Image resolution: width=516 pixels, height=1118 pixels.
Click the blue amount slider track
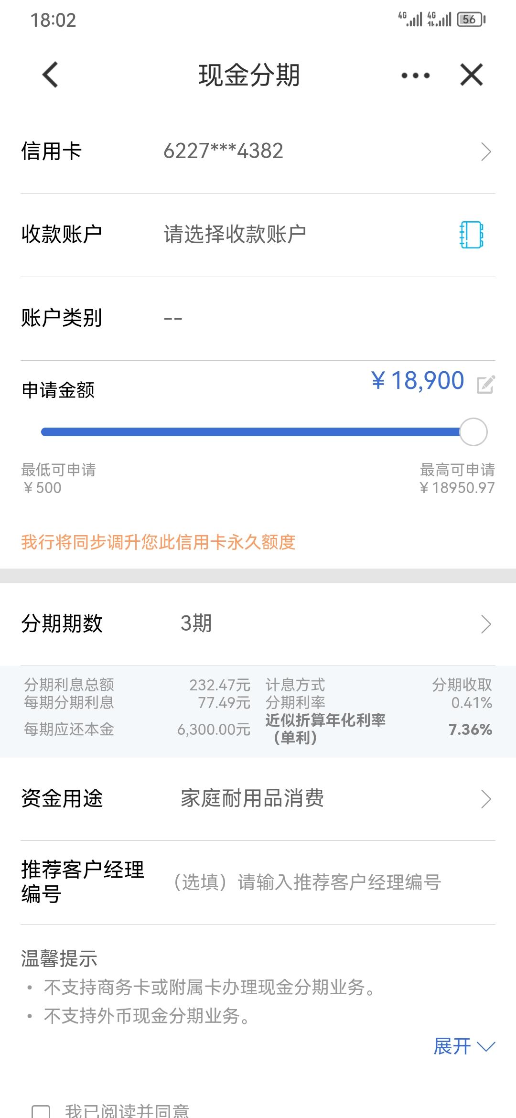coord(250,432)
